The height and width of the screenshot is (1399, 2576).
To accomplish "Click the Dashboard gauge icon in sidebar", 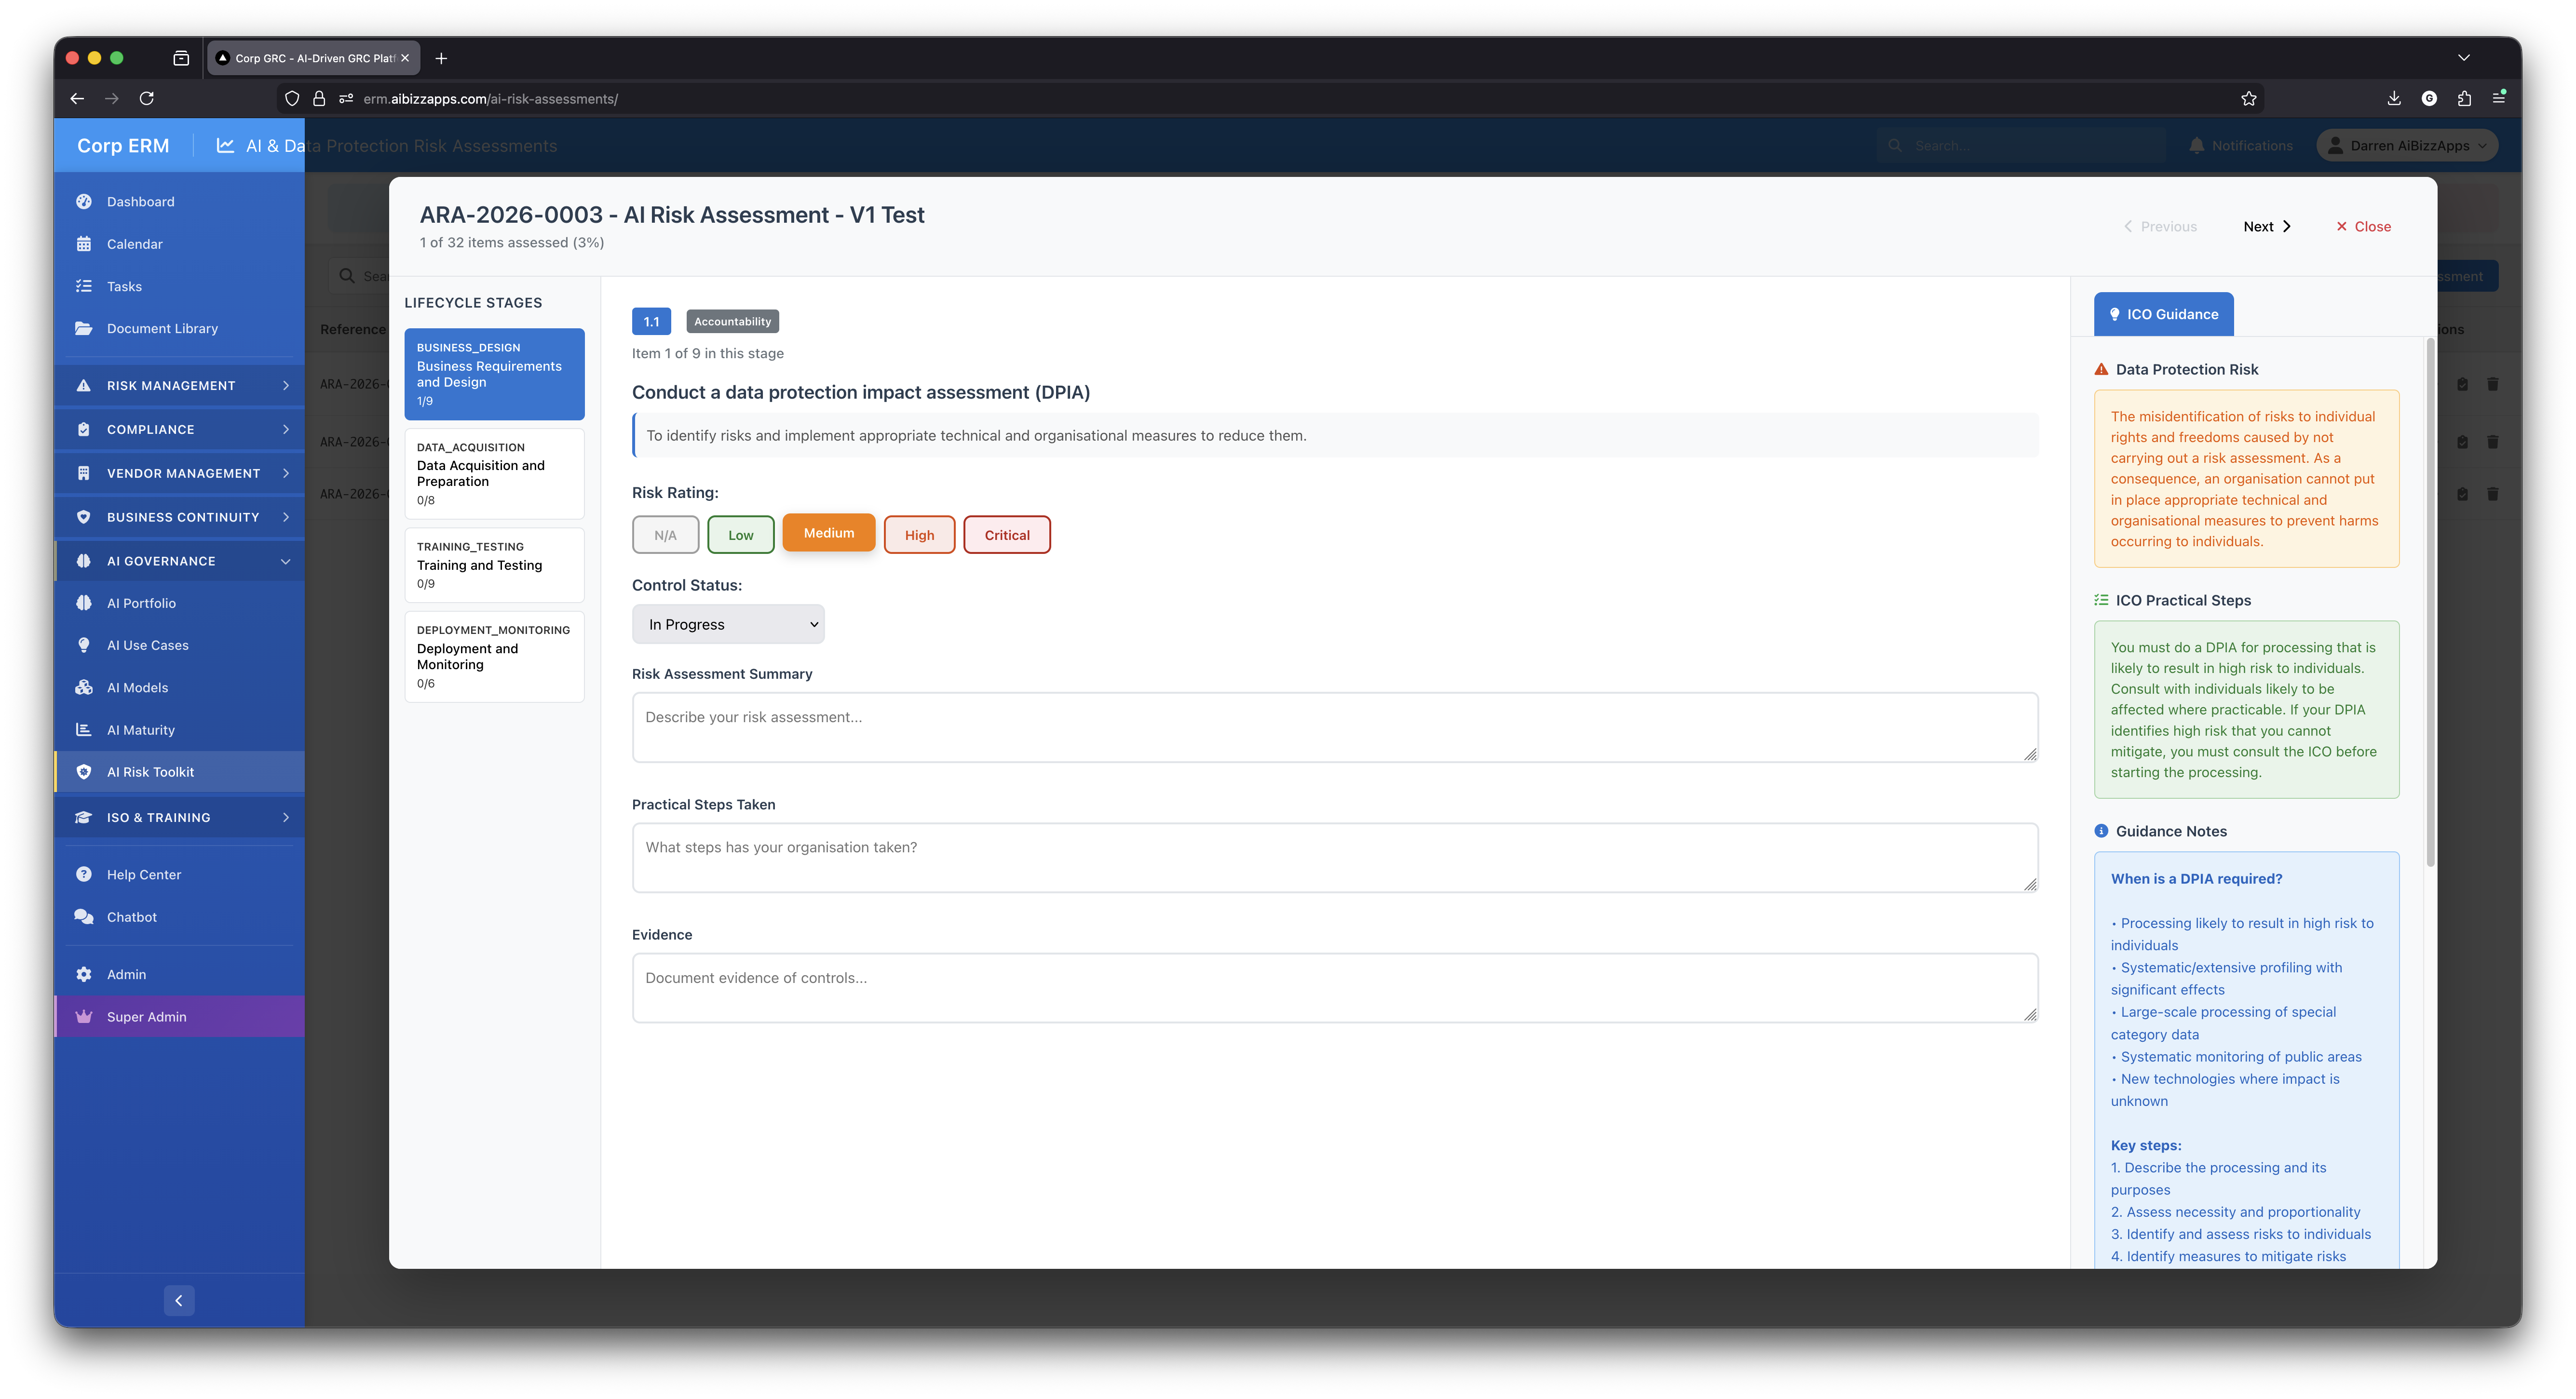I will click(x=84, y=202).
